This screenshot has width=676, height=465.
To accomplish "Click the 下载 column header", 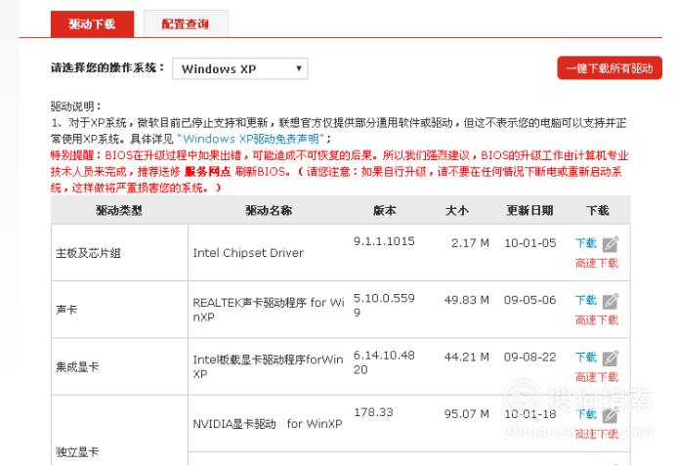I will 598,210.
